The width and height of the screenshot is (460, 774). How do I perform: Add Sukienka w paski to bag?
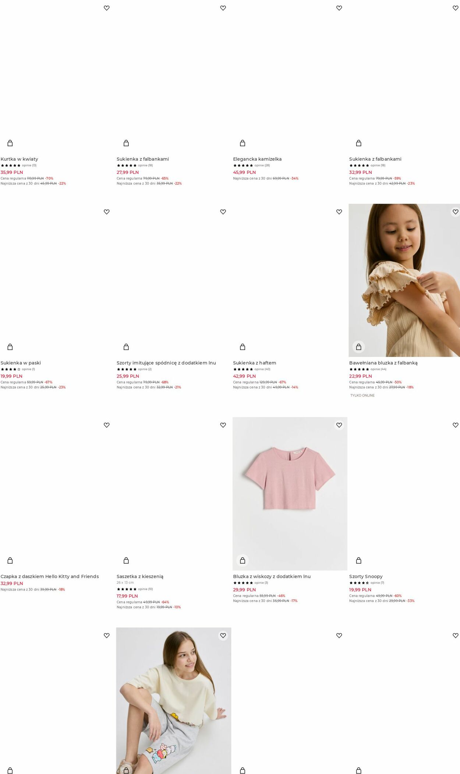[10, 347]
